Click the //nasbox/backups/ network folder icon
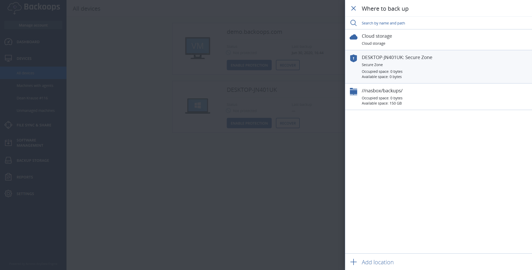The height and width of the screenshot is (270, 532). tap(353, 92)
